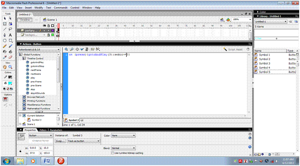Click the red playhead on the timeline

point(58,25)
